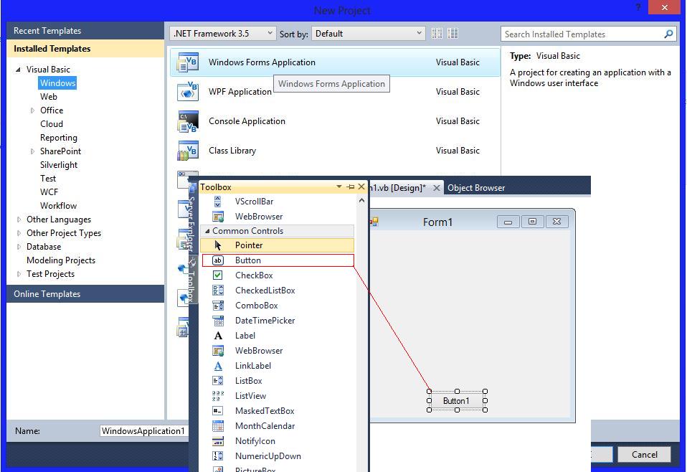This screenshot has height=472, width=687.
Task: Select the Reporting template category
Action: (59, 138)
